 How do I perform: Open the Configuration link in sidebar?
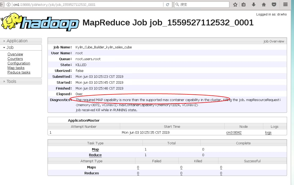19,63
